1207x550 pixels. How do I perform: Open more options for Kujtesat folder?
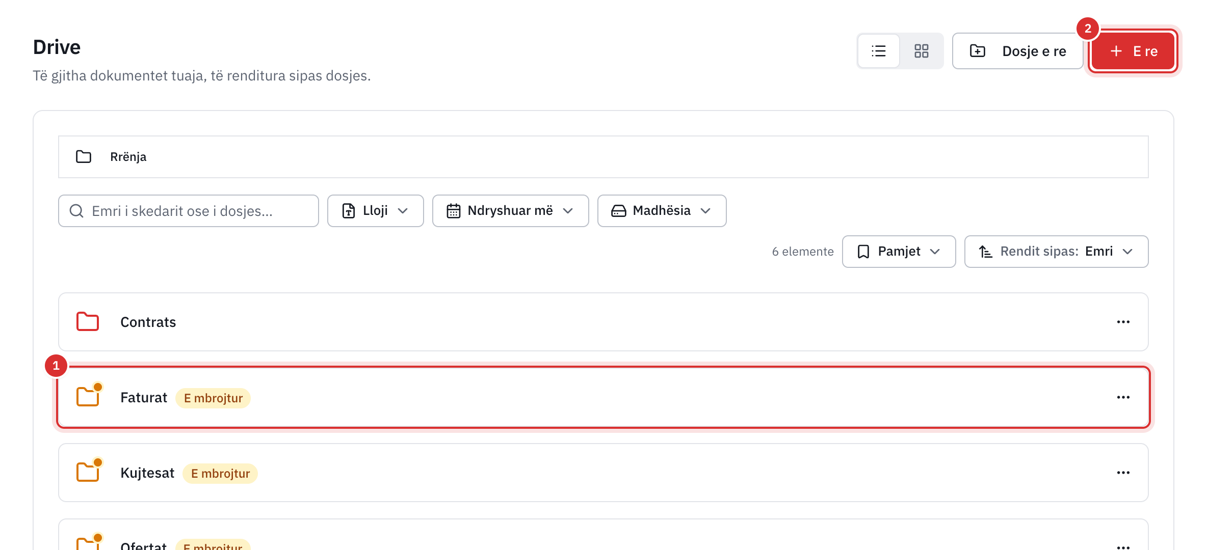1123,473
